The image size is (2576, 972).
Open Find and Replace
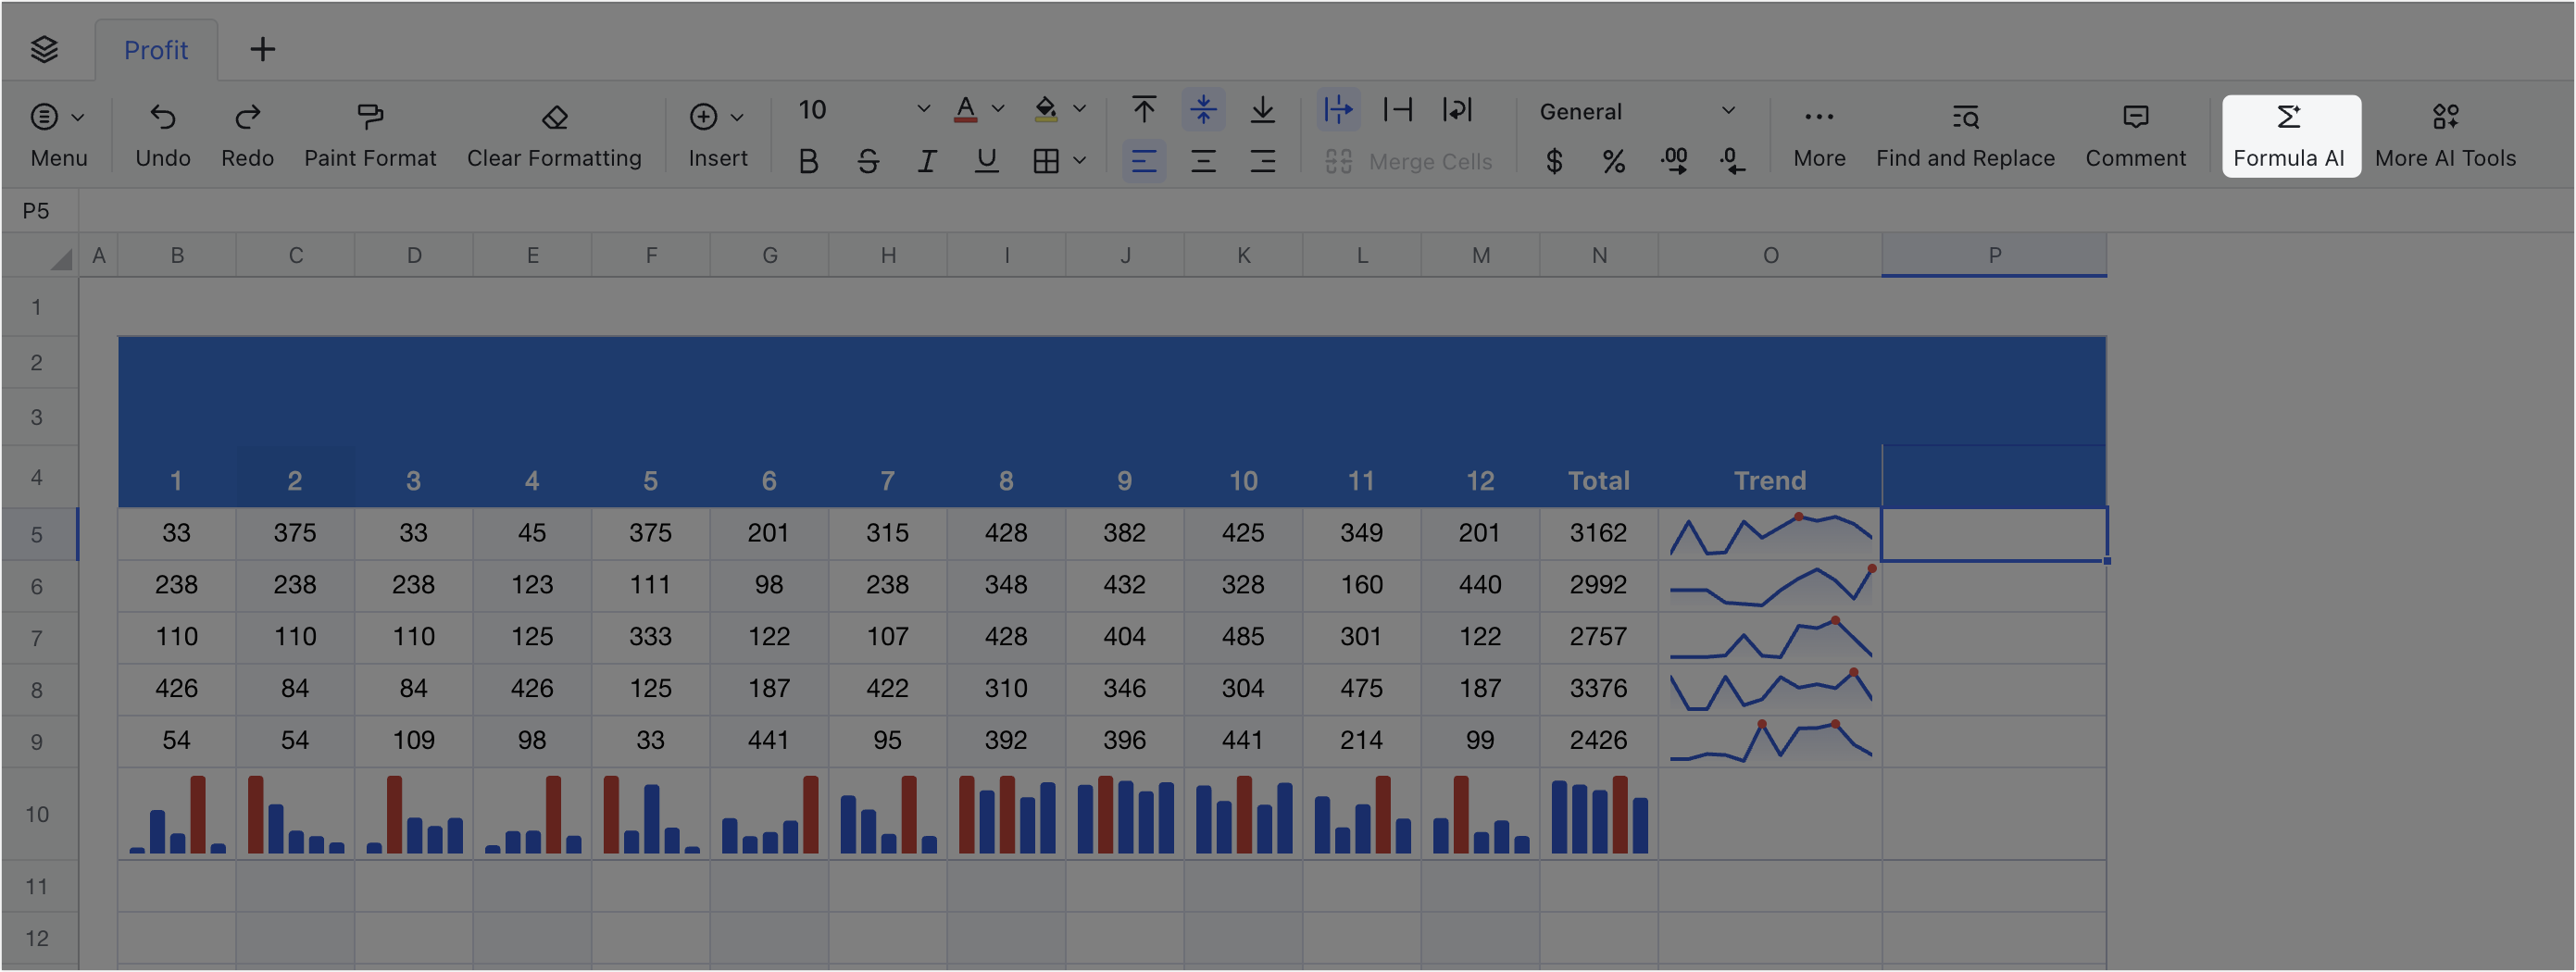click(x=1964, y=135)
